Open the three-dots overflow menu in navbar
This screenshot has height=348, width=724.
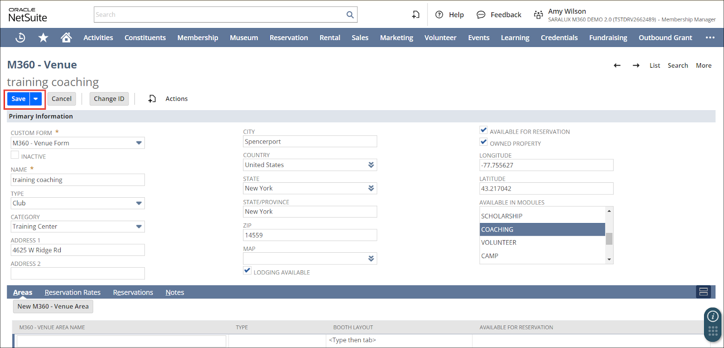(x=710, y=38)
